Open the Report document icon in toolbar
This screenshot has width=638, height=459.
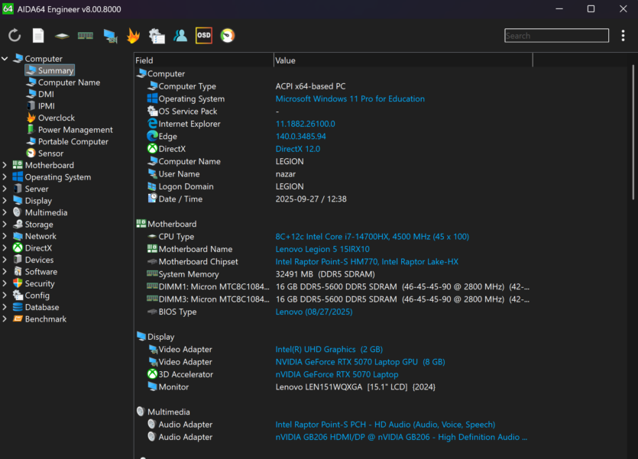coord(38,36)
